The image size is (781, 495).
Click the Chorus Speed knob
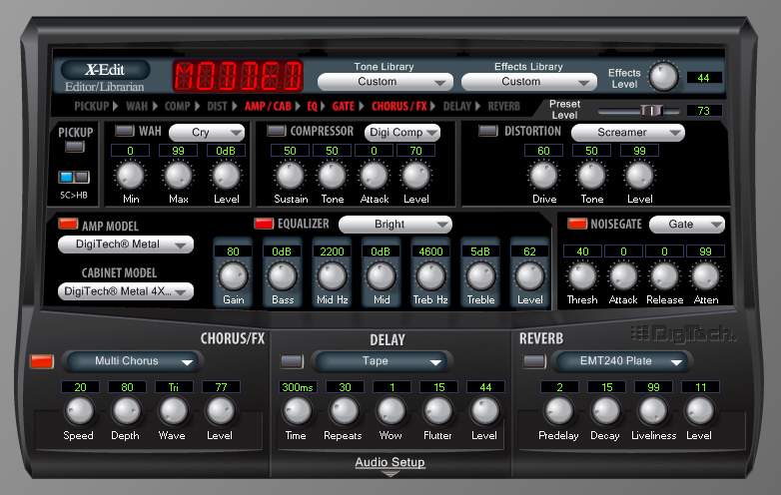tap(79, 411)
